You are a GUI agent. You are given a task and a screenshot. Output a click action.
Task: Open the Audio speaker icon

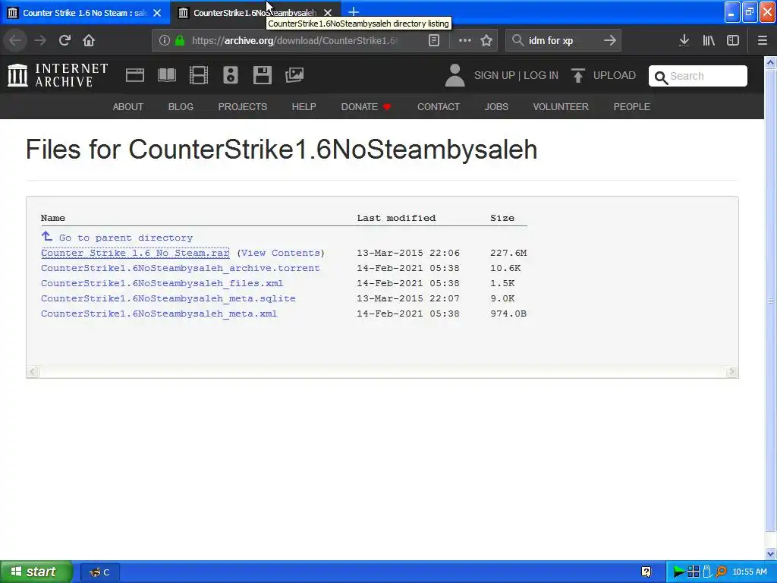tap(231, 75)
